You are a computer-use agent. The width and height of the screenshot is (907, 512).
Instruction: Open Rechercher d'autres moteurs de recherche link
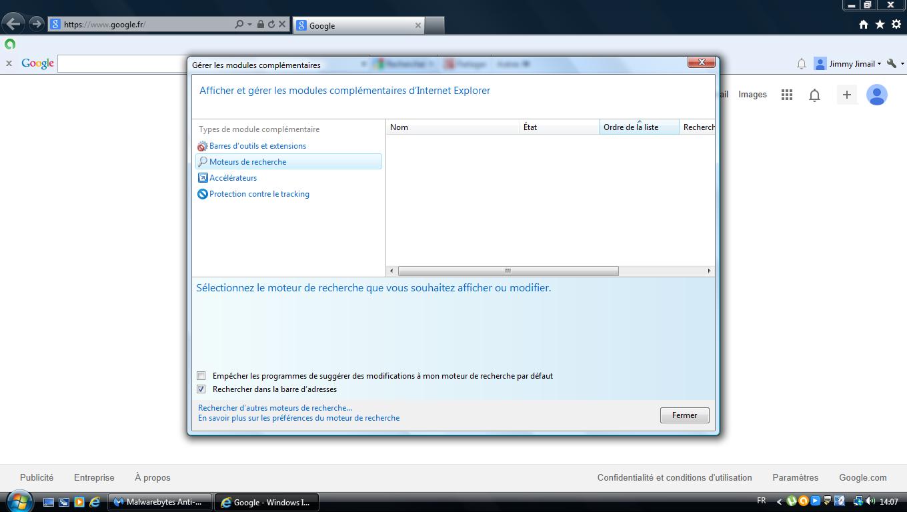pos(275,408)
